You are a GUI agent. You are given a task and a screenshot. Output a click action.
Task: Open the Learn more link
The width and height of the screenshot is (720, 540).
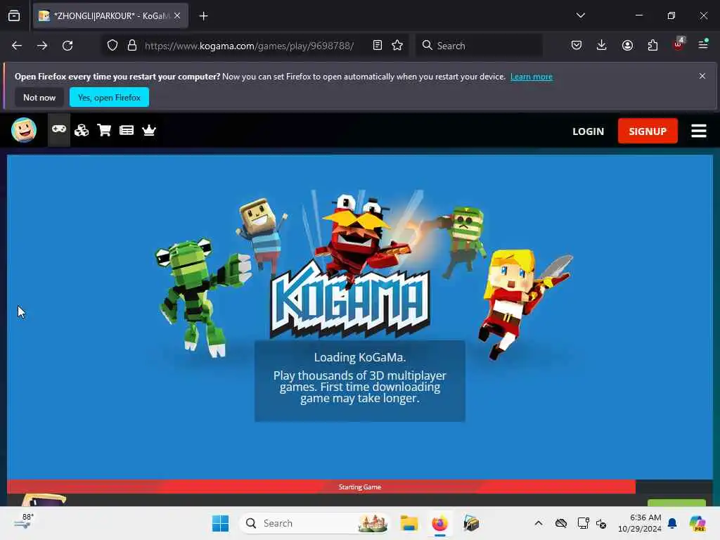pos(532,77)
